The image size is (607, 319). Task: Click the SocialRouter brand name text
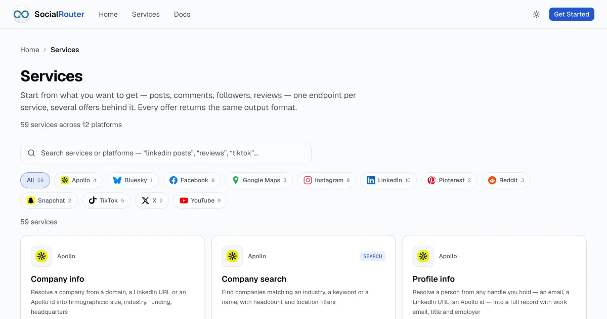coord(60,14)
